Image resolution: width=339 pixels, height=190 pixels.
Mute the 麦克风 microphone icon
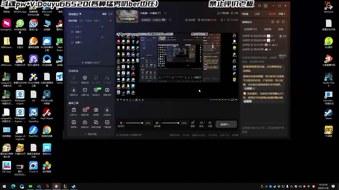click(121, 123)
